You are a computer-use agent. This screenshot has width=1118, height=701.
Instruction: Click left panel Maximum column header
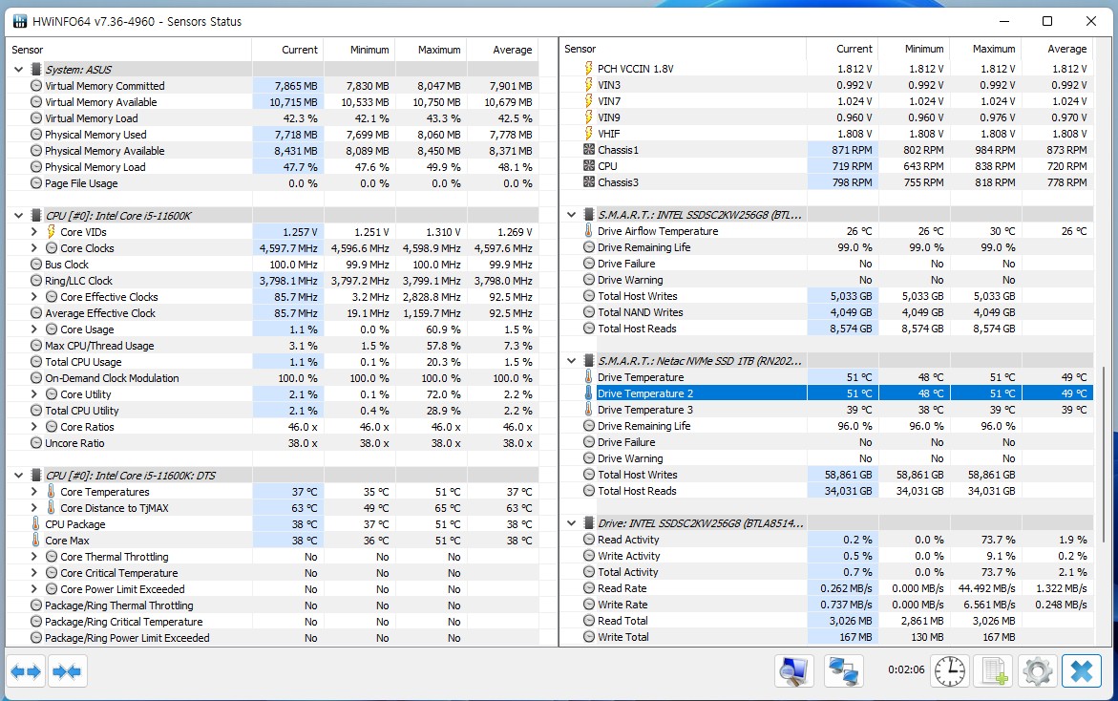(x=432, y=50)
